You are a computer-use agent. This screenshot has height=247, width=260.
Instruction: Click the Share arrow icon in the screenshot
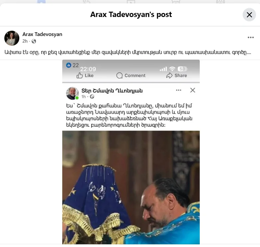click(x=169, y=76)
